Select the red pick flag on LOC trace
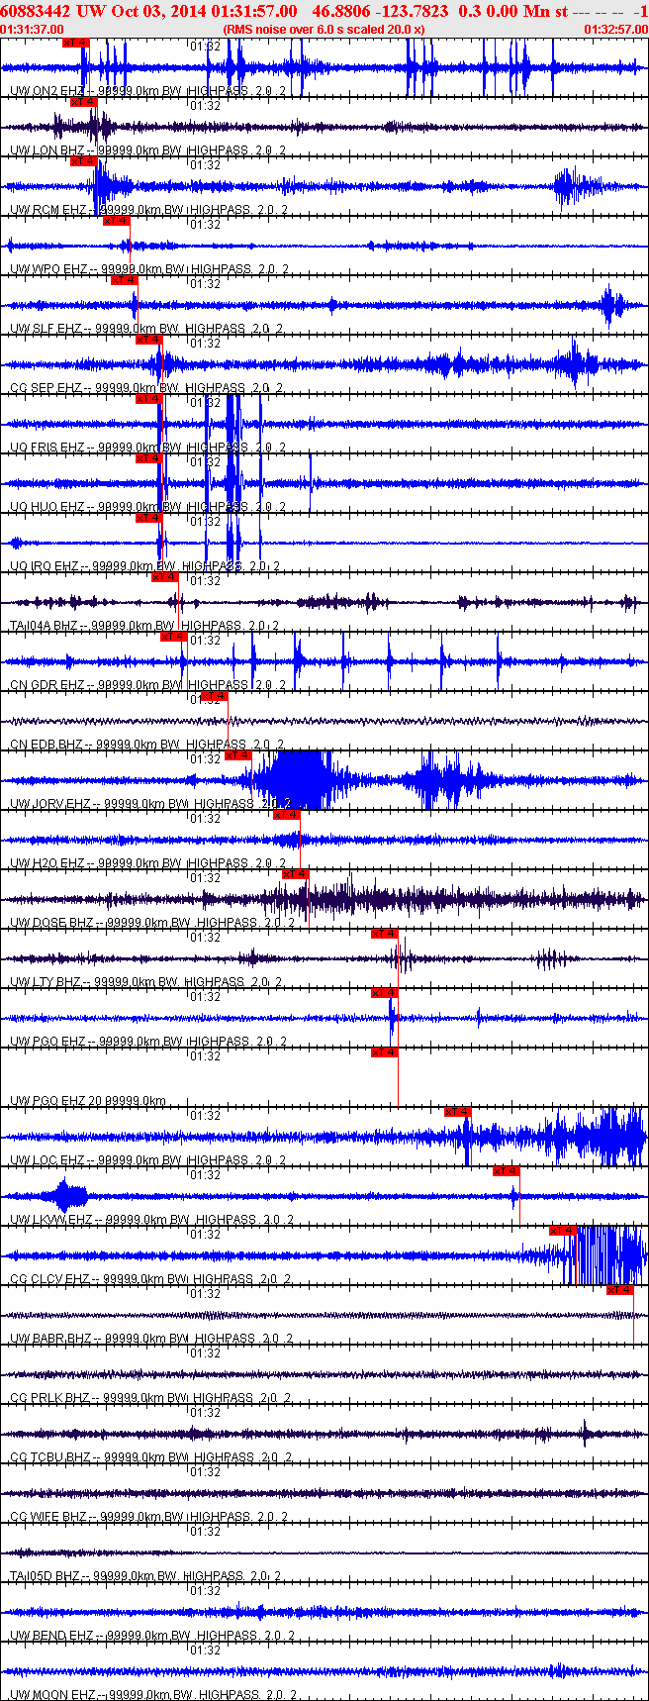Image resolution: width=649 pixels, height=1701 pixels. click(458, 1112)
